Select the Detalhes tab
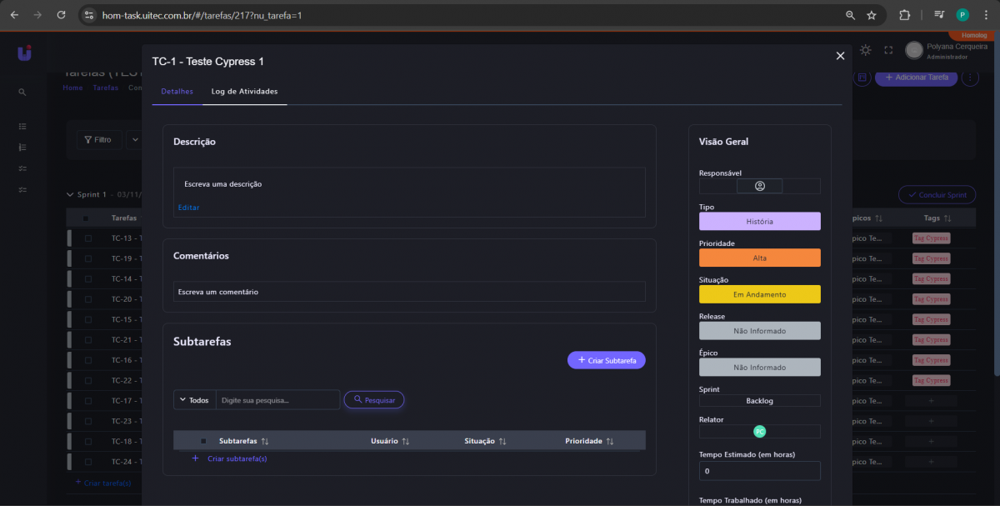The image size is (1000, 506). 177,92
